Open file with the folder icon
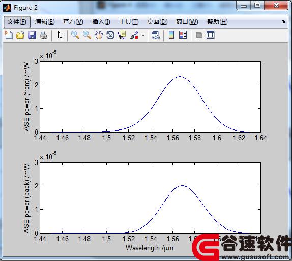 pyautogui.click(x=20, y=35)
